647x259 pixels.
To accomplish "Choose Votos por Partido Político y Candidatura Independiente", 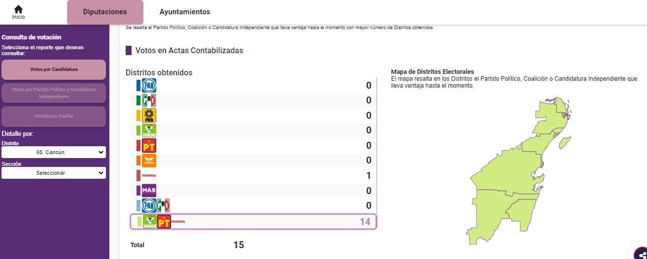I will 54,93.
